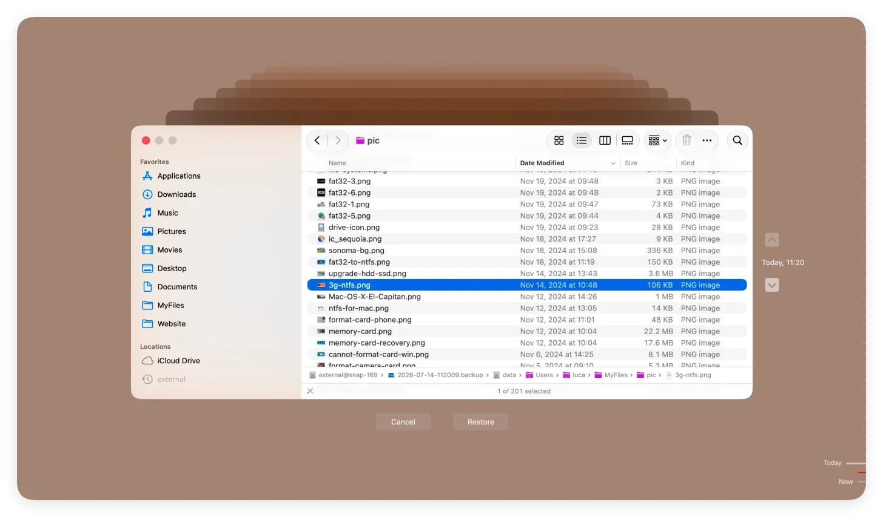Image resolution: width=883 pixels, height=517 pixels.
Task: Click 2026-07-14-112009.backup in path bar
Action: tap(435, 375)
